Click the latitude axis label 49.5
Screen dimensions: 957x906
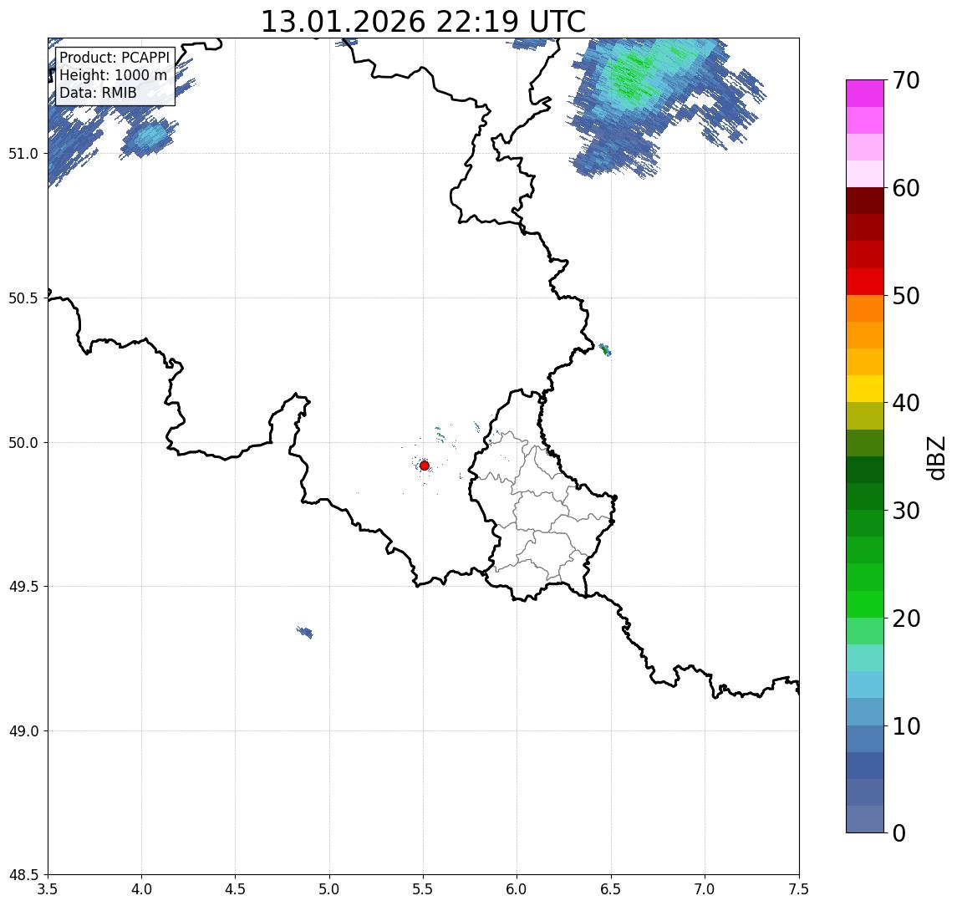23,587
